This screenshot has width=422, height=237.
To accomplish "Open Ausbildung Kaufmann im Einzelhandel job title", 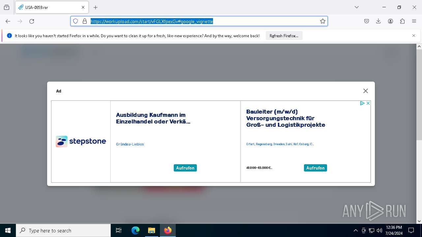I will click(x=153, y=118).
